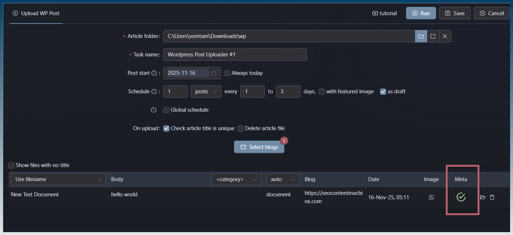The width and height of the screenshot is (513, 235).
Task: Click the browse folder icon for Article folder
Action: tap(421, 36)
